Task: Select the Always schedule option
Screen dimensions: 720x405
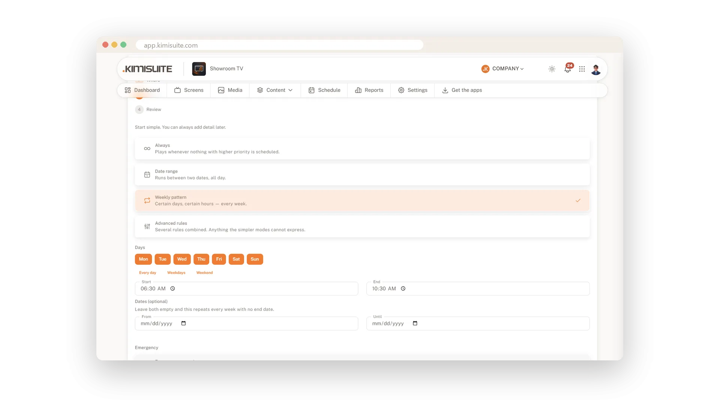Action: point(362,148)
